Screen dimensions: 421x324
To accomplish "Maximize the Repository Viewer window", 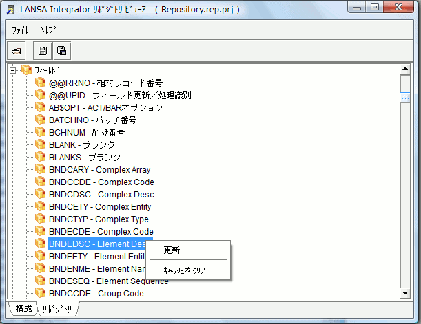I will tap(375, 8).
